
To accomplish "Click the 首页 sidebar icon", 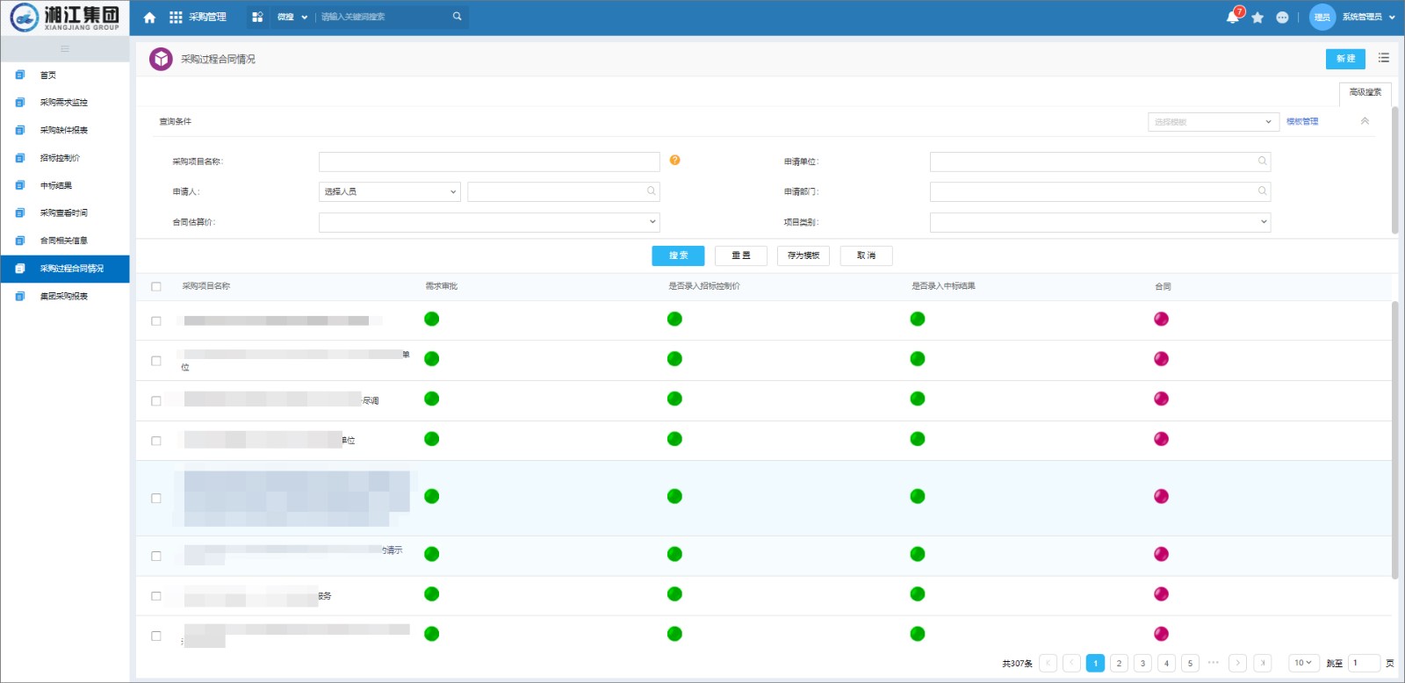I will [x=20, y=75].
